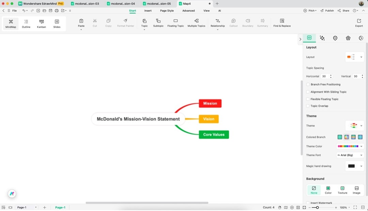368x211 pixels.
Task: Enable Topic Overlap checkbox
Action: [x=308, y=106]
